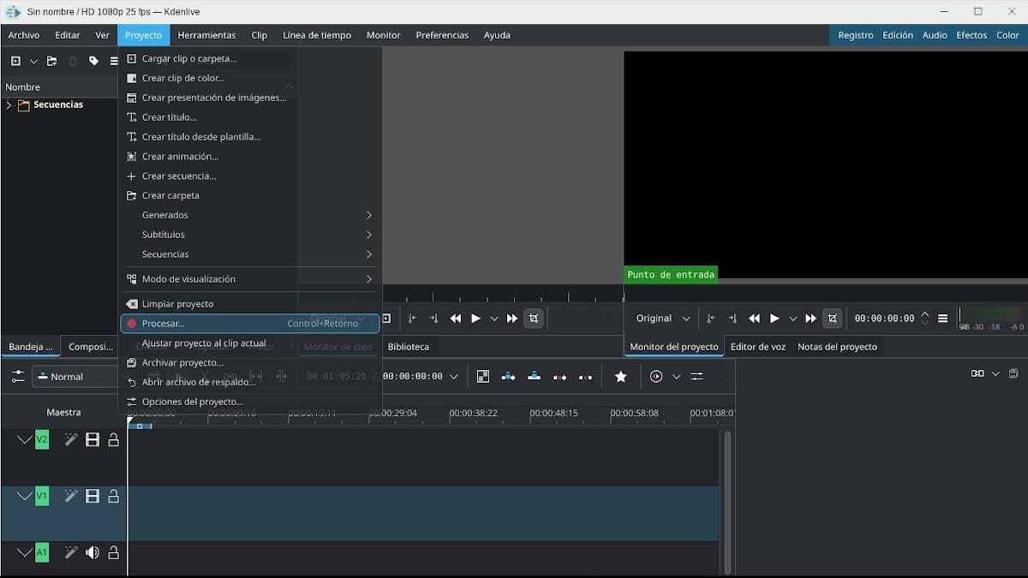Screen dimensions: 1028x578
Task: Open the add clip dropdown arrow in bin
Action: click(33, 61)
